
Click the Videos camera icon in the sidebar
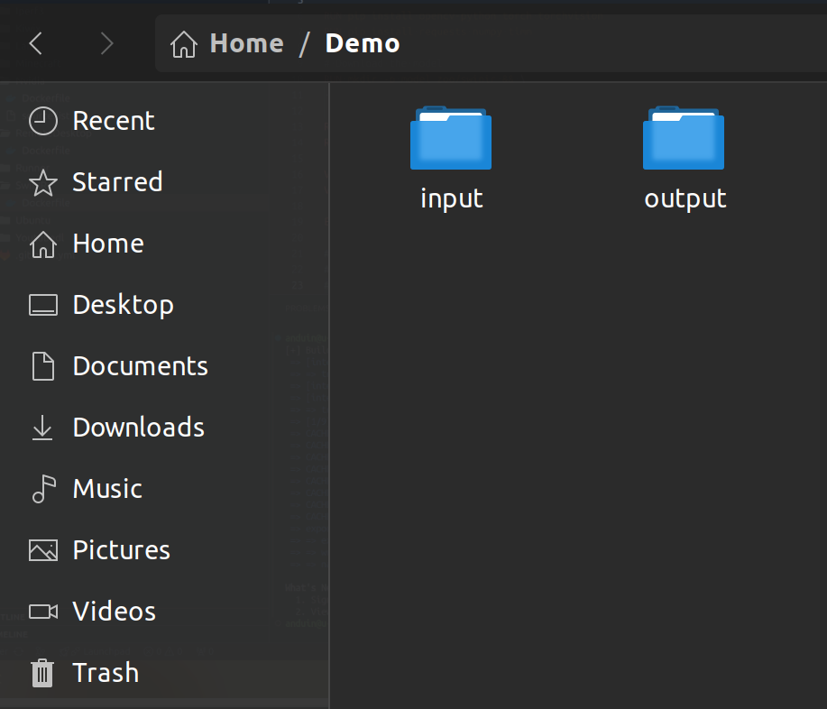[x=43, y=612]
